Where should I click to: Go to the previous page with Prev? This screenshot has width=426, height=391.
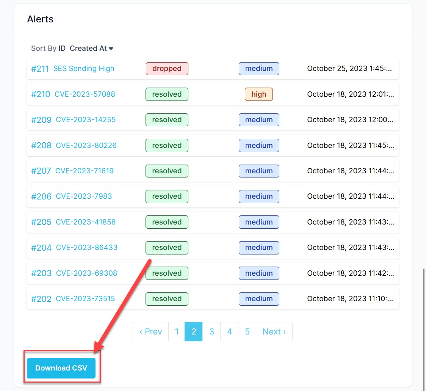click(150, 331)
